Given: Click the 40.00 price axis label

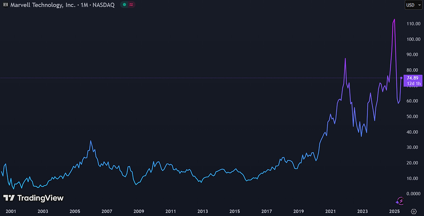Looking at the screenshot, I should click(x=413, y=132).
